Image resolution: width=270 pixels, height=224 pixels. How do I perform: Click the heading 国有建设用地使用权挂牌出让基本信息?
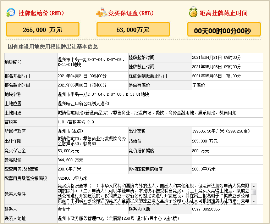click(x=53, y=46)
